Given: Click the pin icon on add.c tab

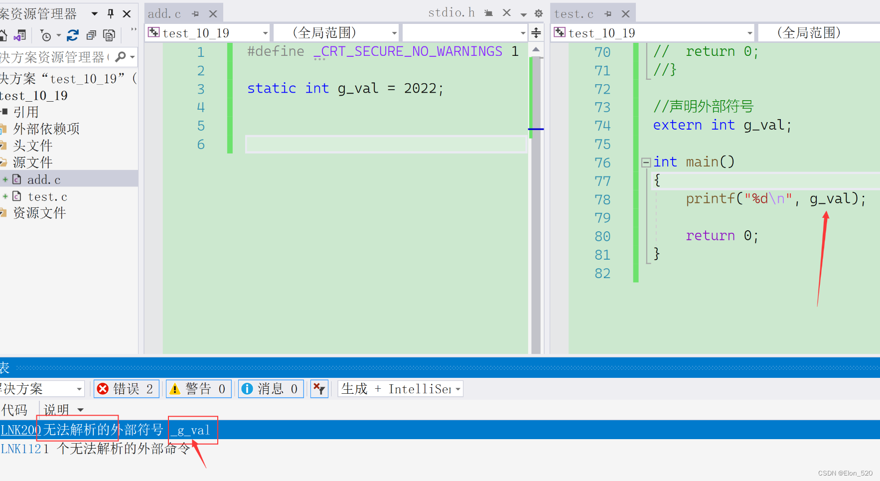Looking at the screenshot, I should [x=195, y=14].
